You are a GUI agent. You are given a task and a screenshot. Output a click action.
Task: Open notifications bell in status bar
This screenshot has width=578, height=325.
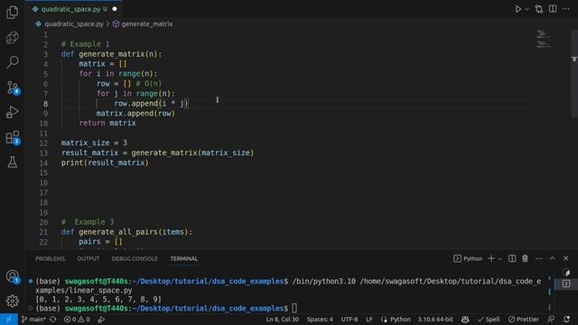click(x=566, y=319)
